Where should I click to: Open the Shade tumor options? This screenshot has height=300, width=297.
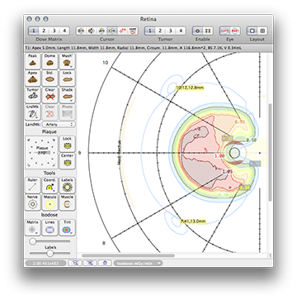coord(67,95)
